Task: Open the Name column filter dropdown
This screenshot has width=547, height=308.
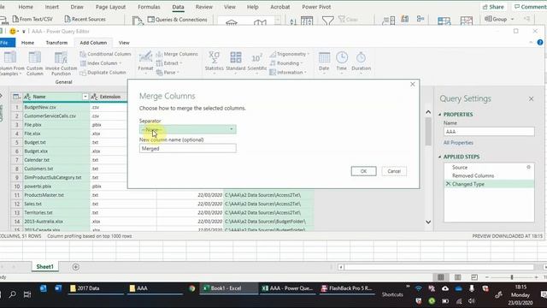Action: click(85, 97)
